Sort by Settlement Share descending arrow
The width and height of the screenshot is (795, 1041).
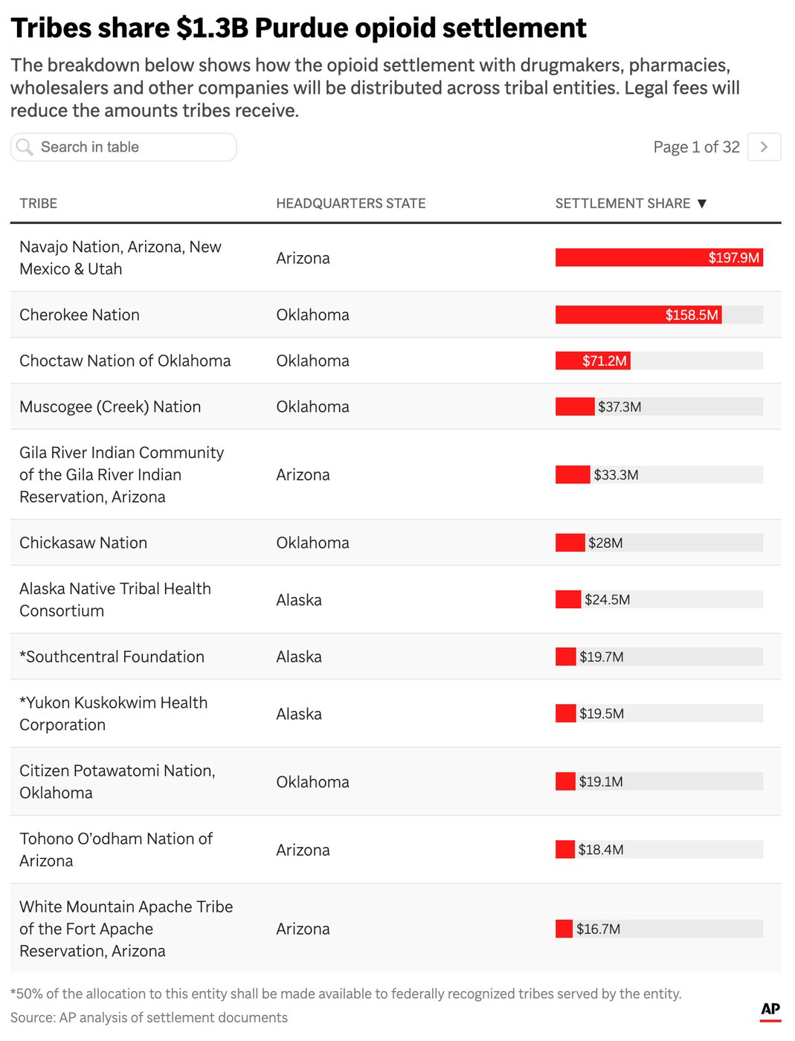pyautogui.click(x=701, y=204)
